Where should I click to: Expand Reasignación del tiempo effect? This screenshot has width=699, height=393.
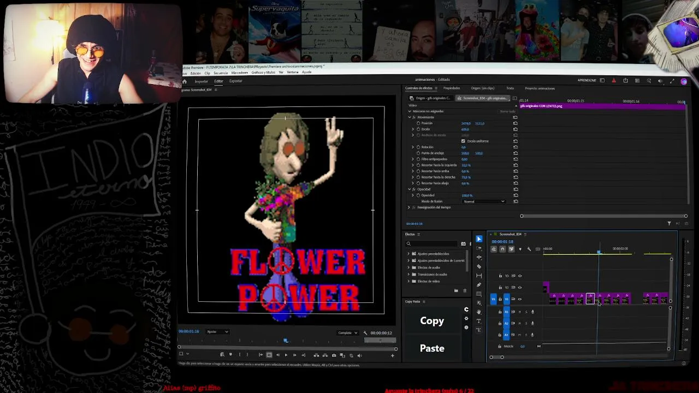[409, 207]
